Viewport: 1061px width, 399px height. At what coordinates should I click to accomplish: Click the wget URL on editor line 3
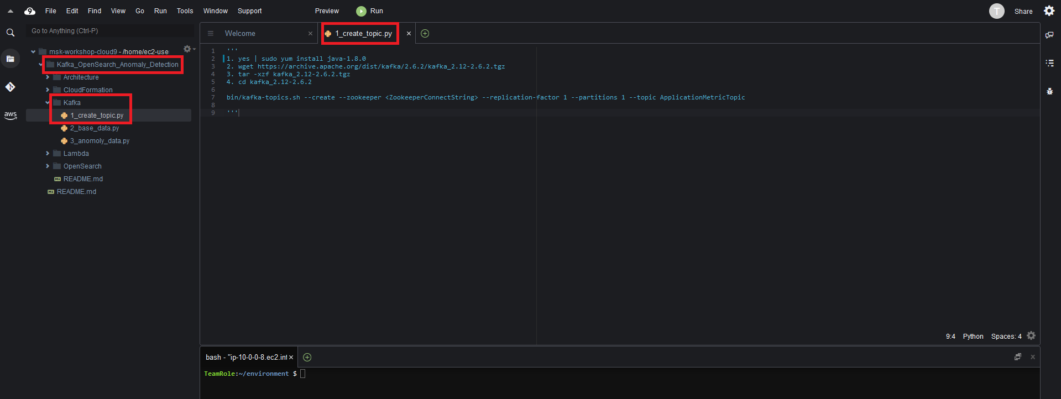pos(381,66)
